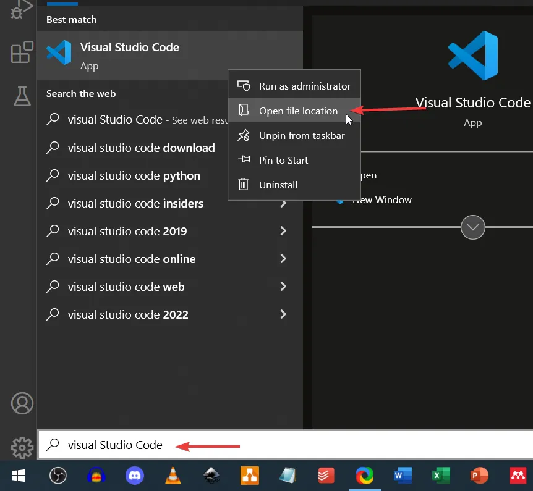Open Microsoft Excel from the taskbar
The image size is (533, 491).
tap(441, 476)
